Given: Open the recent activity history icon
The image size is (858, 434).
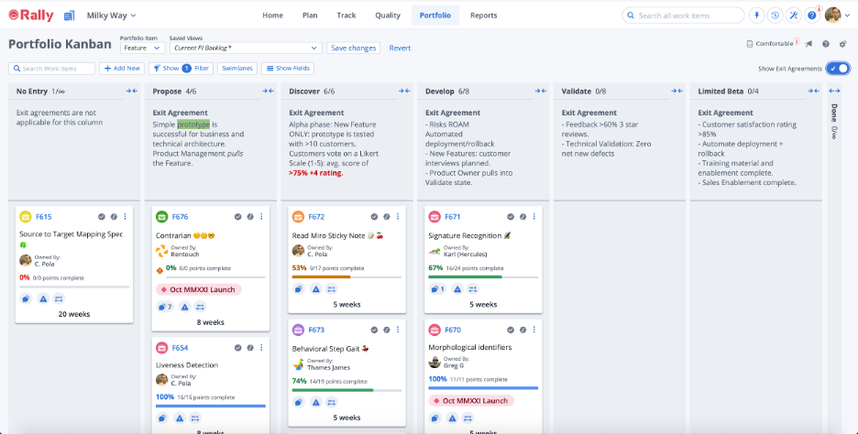Looking at the screenshot, I should (x=775, y=16).
